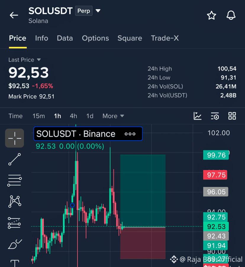Select the long position projection tool
The width and height of the screenshot is (245, 267).
pos(14,223)
